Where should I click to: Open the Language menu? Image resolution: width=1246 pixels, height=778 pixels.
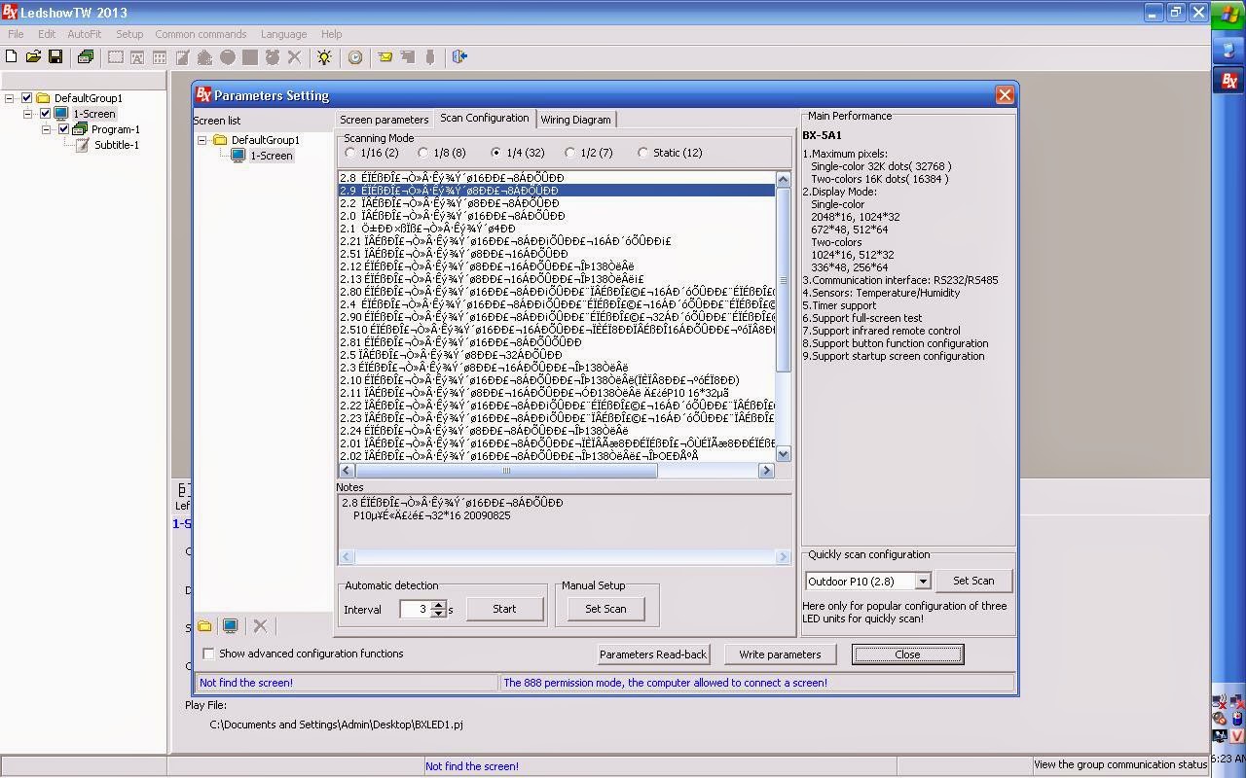[283, 34]
